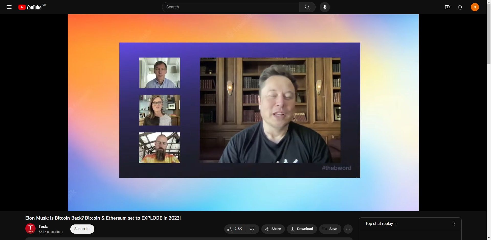Open the guide with the hamburger menu icon
The width and height of the screenshot is (491, 240).
9,7
